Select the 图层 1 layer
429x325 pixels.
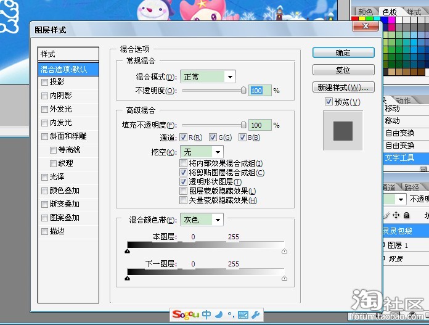coord(406,245)
